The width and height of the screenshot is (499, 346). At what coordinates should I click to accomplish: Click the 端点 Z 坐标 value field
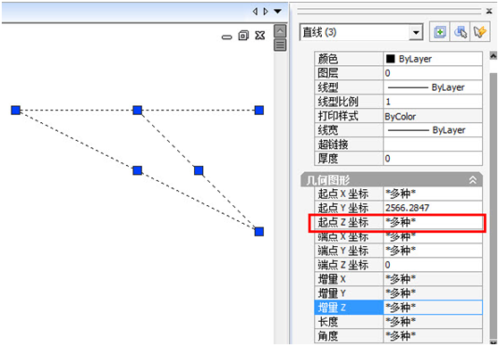pyautogui.click(x=433, y=265)
